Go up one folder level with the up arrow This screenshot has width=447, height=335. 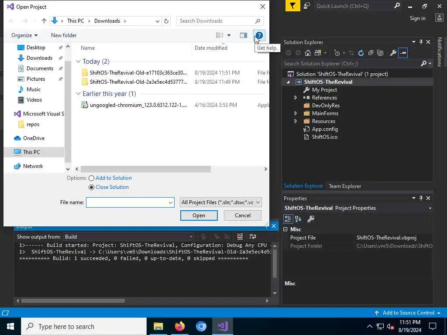pos(44,21)
